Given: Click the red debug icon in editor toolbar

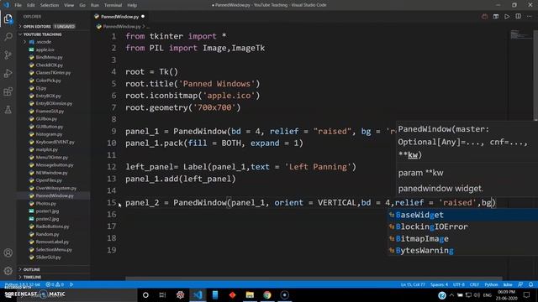Looking at the screenshot, I should tap(484, 17).
